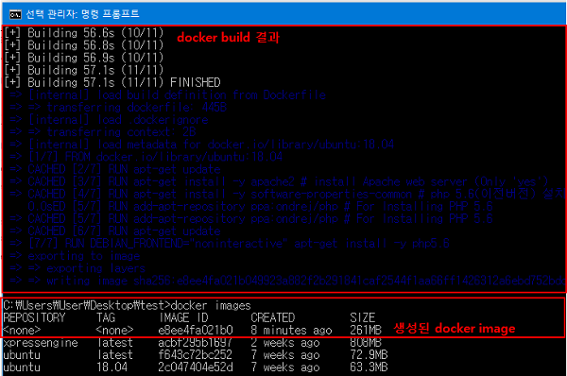Click the '261MB' size value
Image resolution: width=567 pixels, height=376 pixels.
(366, 330)
